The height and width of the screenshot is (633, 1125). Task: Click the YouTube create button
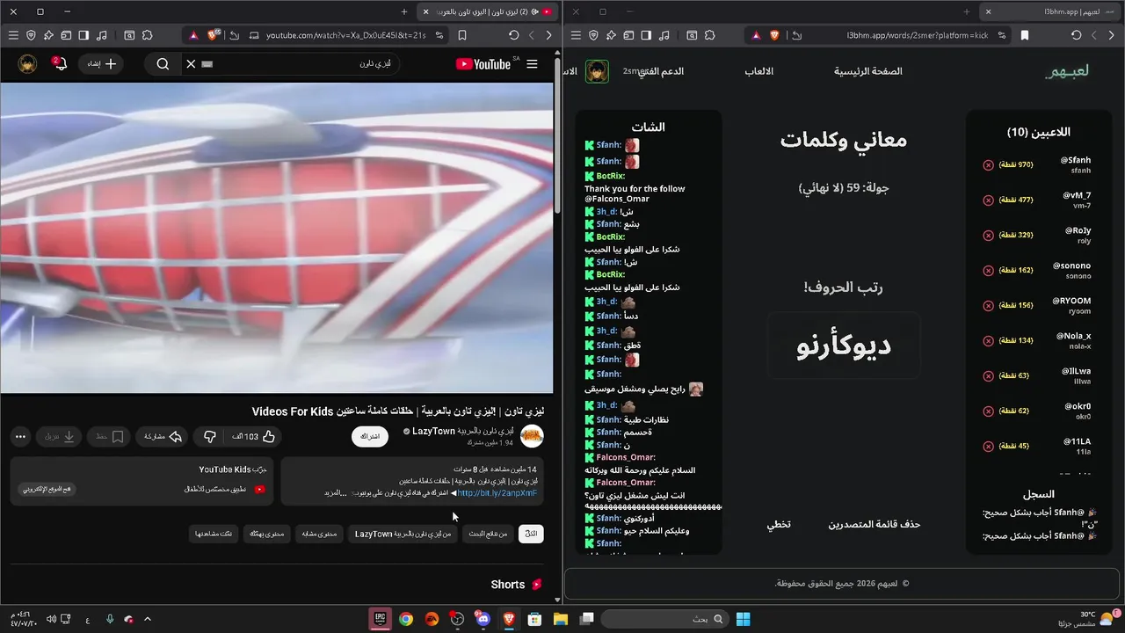click(102, 64)
